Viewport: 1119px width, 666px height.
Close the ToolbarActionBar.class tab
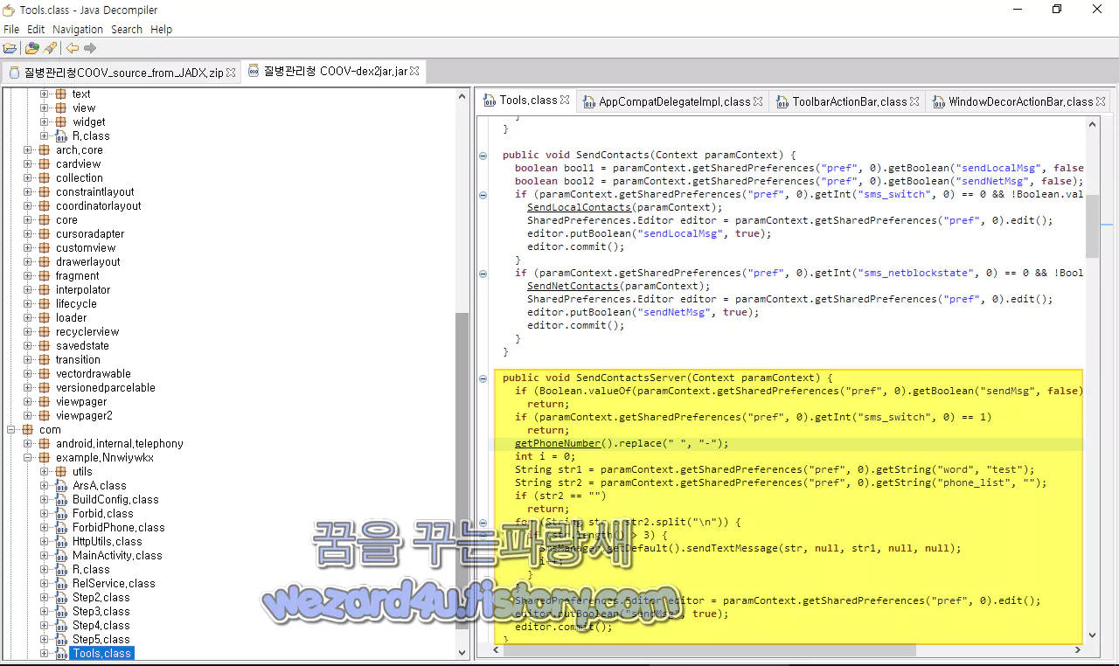(x=914, y=102)
